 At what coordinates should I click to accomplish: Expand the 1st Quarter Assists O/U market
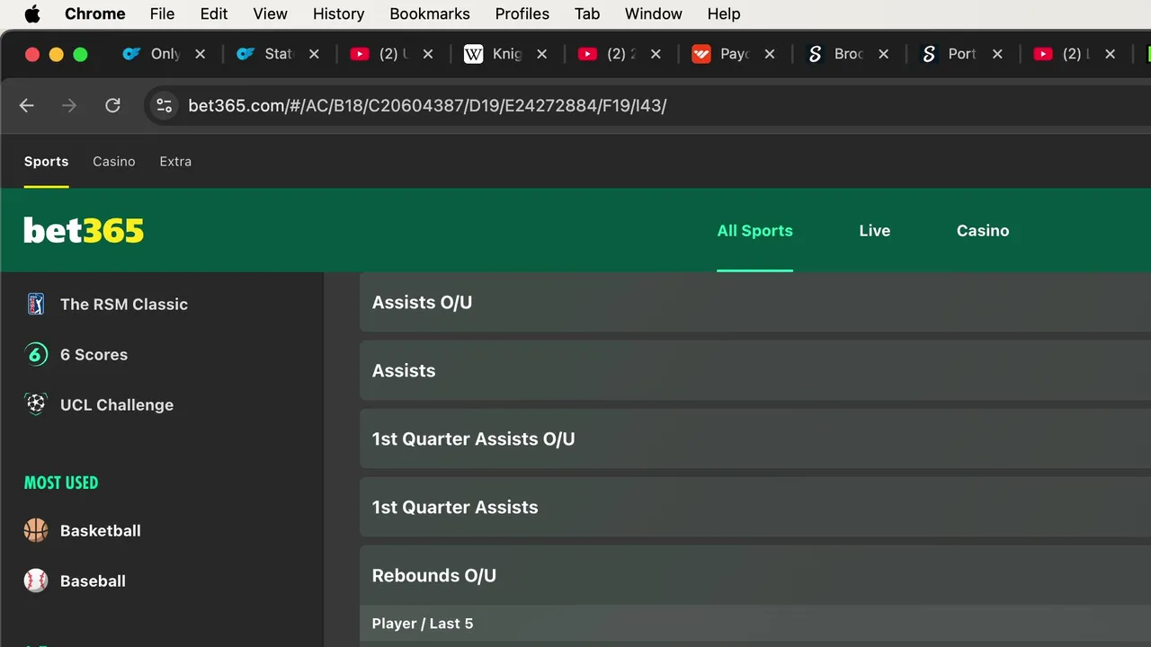pyautogui.click(x=755, y=439)
